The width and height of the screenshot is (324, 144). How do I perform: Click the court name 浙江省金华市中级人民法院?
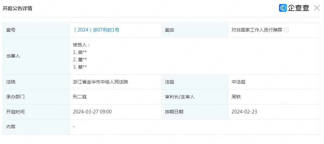(100, 82)
